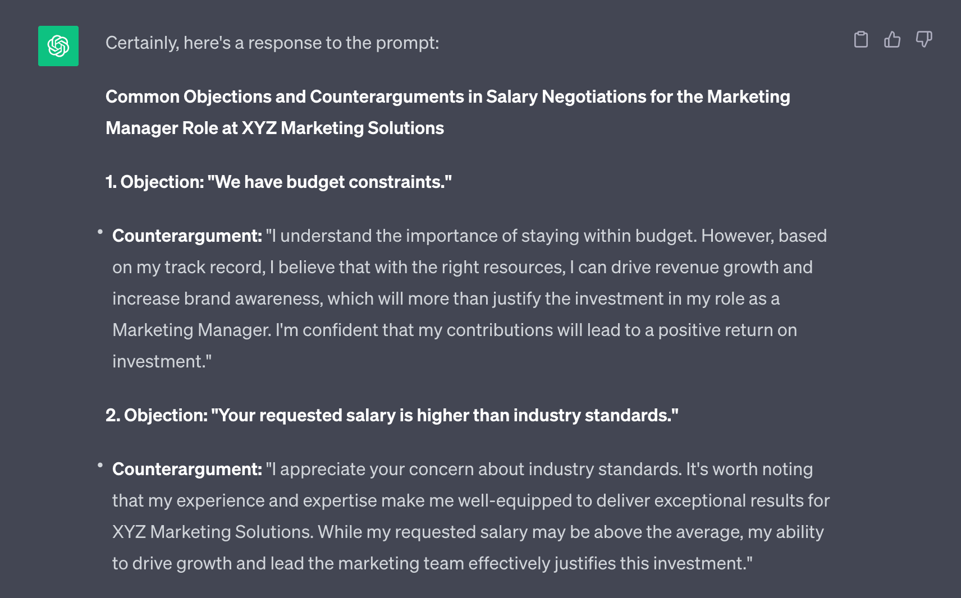
Task: Click the word "investment." ending first counterargument
Action: point(162,362)
